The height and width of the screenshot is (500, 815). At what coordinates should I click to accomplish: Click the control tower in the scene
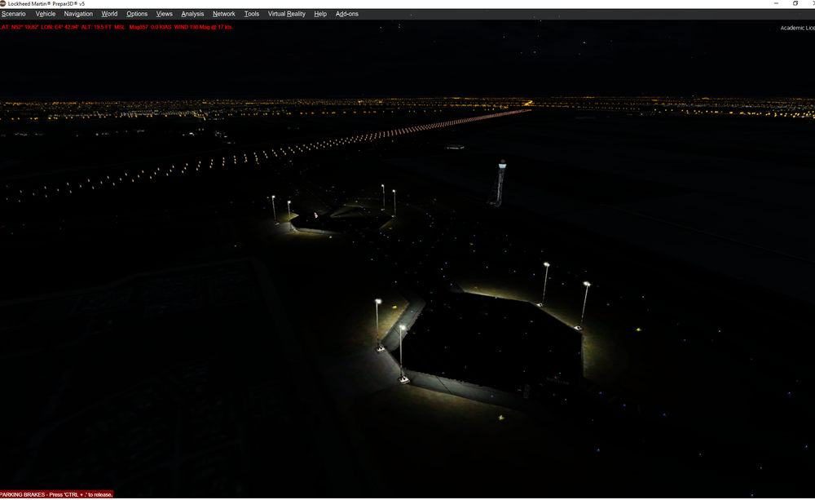coord(501,181)
